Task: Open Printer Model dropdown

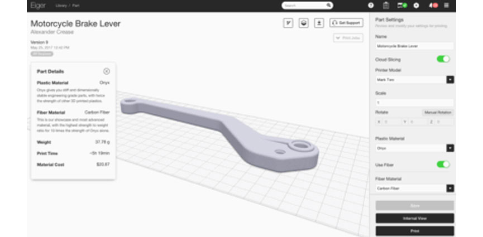Action: pyautogui.click(x=414, y=80)
